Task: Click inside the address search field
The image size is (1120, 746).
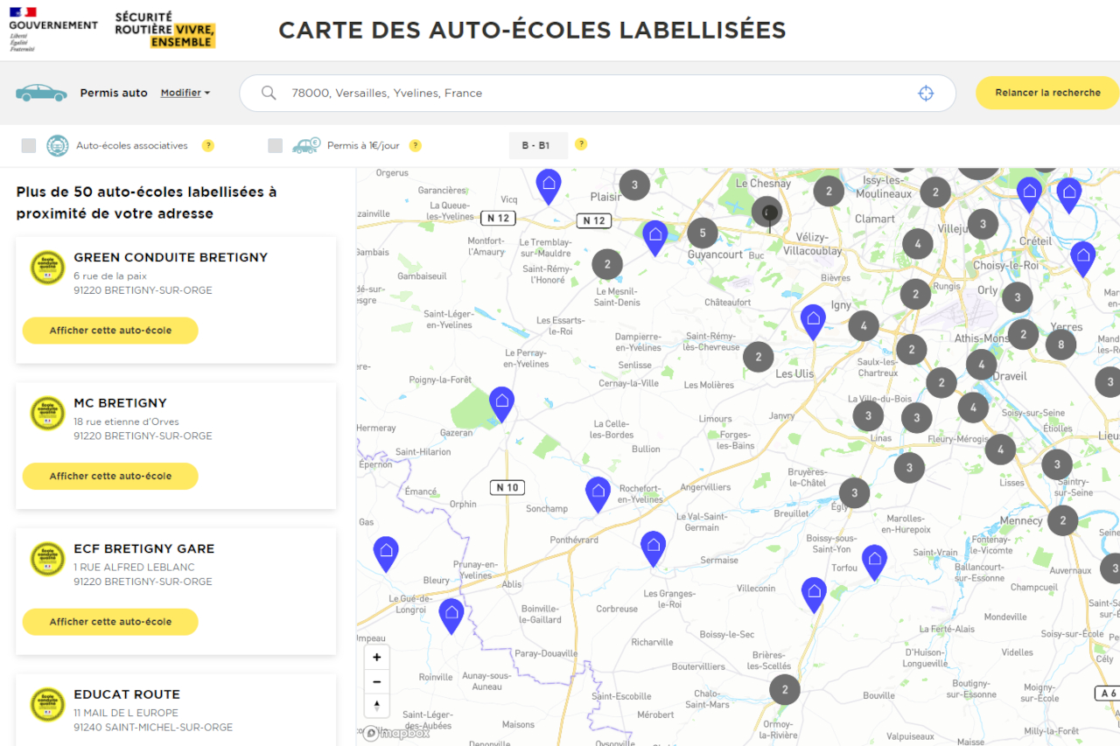Action: 525,93
